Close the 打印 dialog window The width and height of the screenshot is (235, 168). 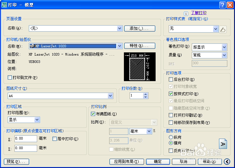point(230,5)
